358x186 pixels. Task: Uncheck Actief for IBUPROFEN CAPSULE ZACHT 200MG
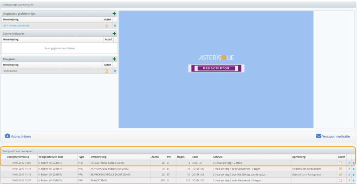point(340,174)
